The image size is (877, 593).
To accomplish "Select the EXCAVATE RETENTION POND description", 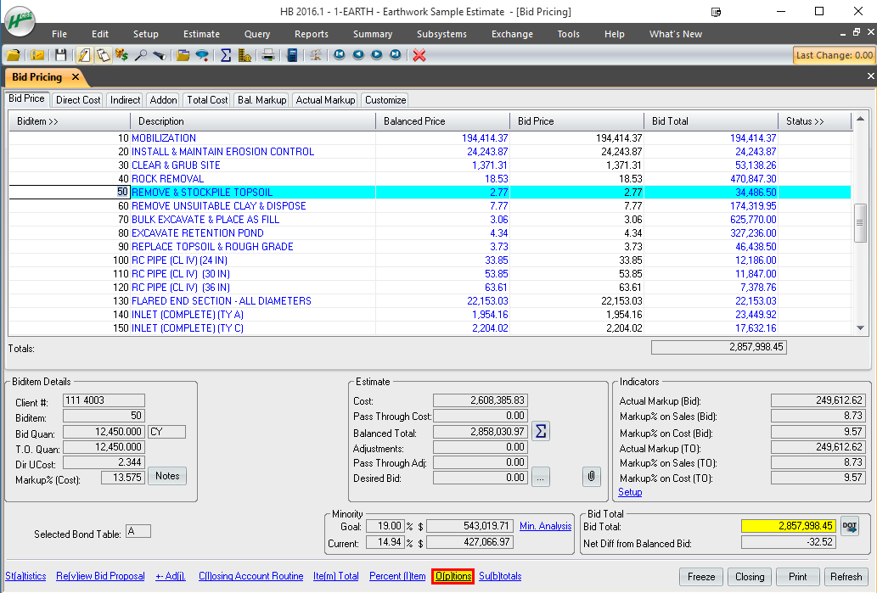I will click(x=198, y=233).
